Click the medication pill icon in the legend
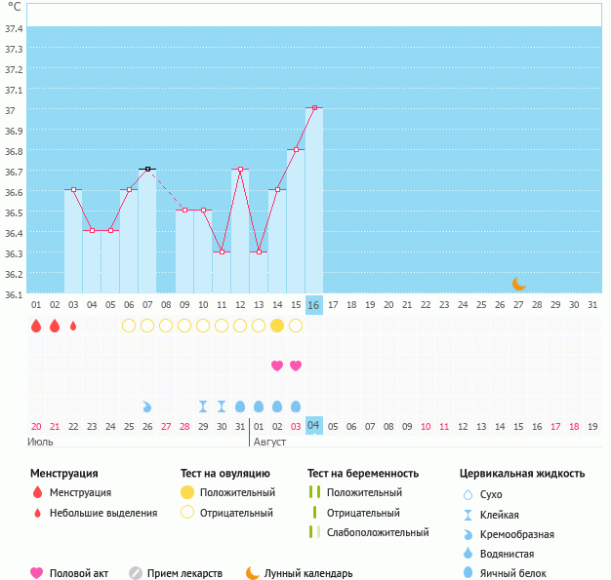 pyautogui.click(x=136, y=573)
